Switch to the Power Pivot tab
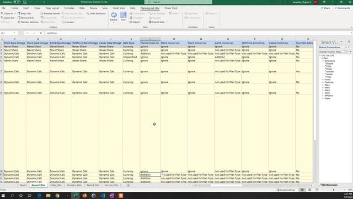353x199 pixels. (171, 8)
